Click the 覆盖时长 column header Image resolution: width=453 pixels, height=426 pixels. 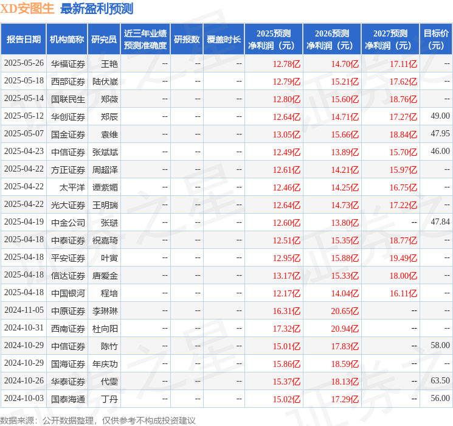pyautogui.click(x=224, y=40)
